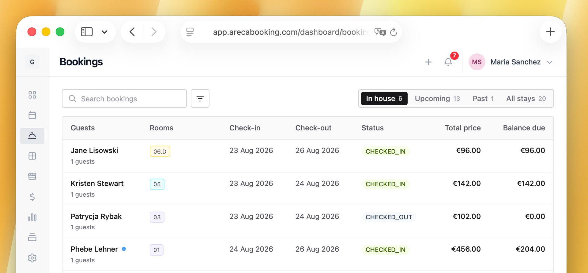
Task: Click the translate page icon in address bar
Action: [380, 32]
